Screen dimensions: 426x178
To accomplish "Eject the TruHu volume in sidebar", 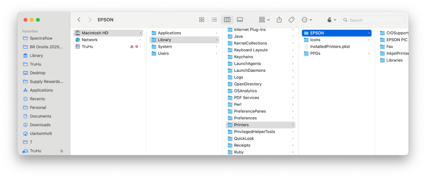I will pyautogui.click(x=62, y=151).
